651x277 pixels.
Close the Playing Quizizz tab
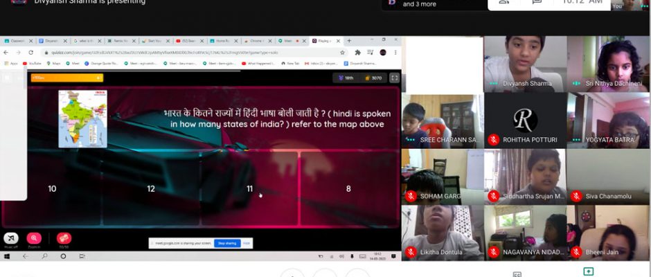point(338,41)
